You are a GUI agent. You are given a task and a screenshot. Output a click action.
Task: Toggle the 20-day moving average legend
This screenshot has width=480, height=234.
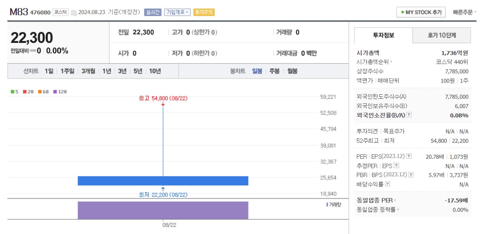click(x=27, y=92)
